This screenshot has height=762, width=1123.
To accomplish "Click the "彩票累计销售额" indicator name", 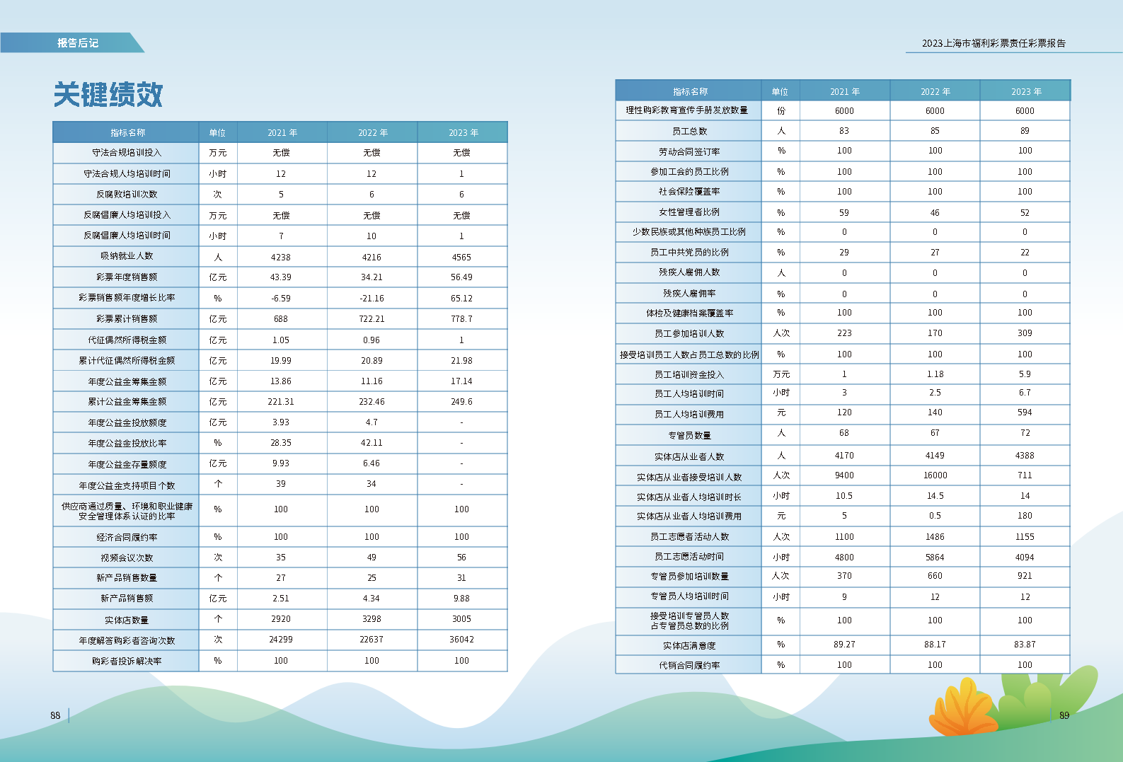I will click(127, 319).
